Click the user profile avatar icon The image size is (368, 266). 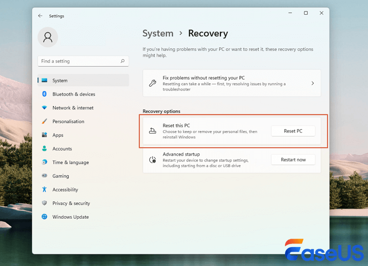pos(48,37)
